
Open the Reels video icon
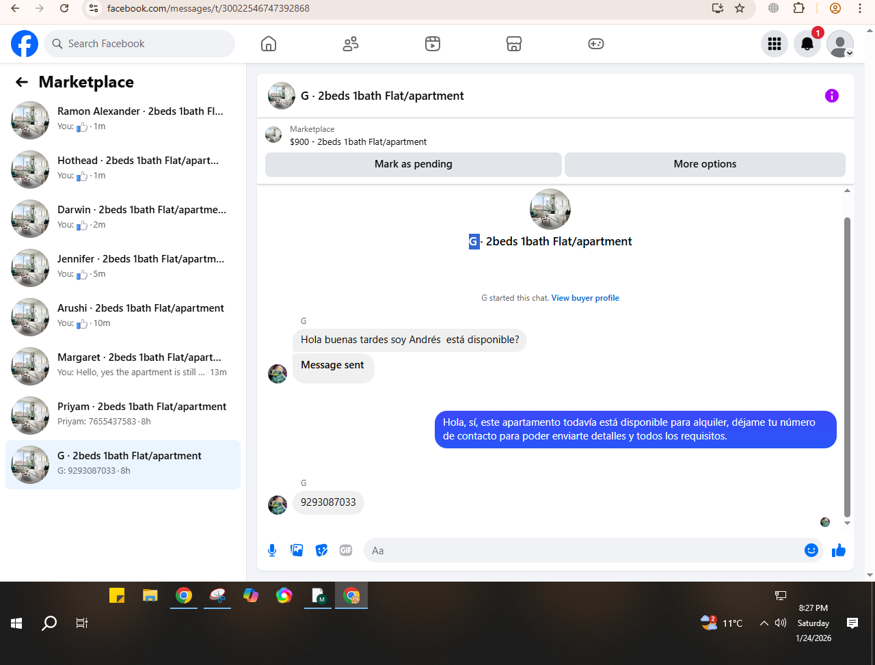[433, 44]
